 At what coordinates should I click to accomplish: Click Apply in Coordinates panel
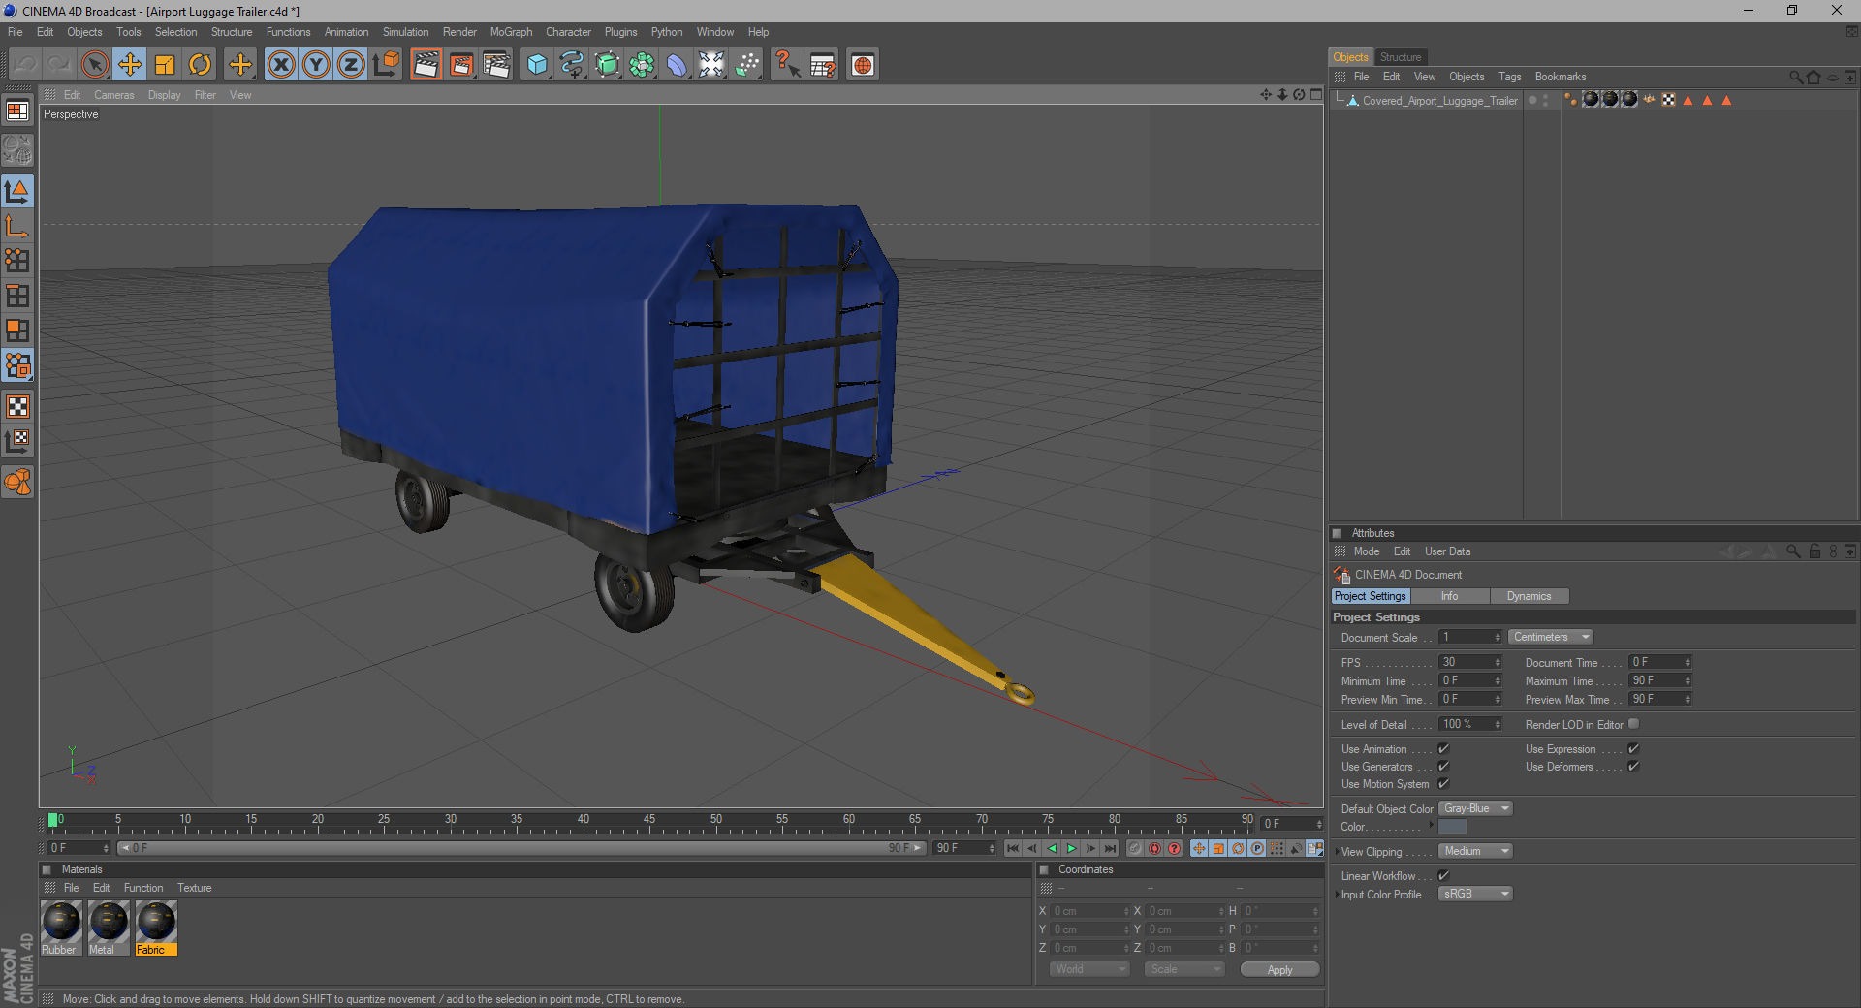[1279, 970]
